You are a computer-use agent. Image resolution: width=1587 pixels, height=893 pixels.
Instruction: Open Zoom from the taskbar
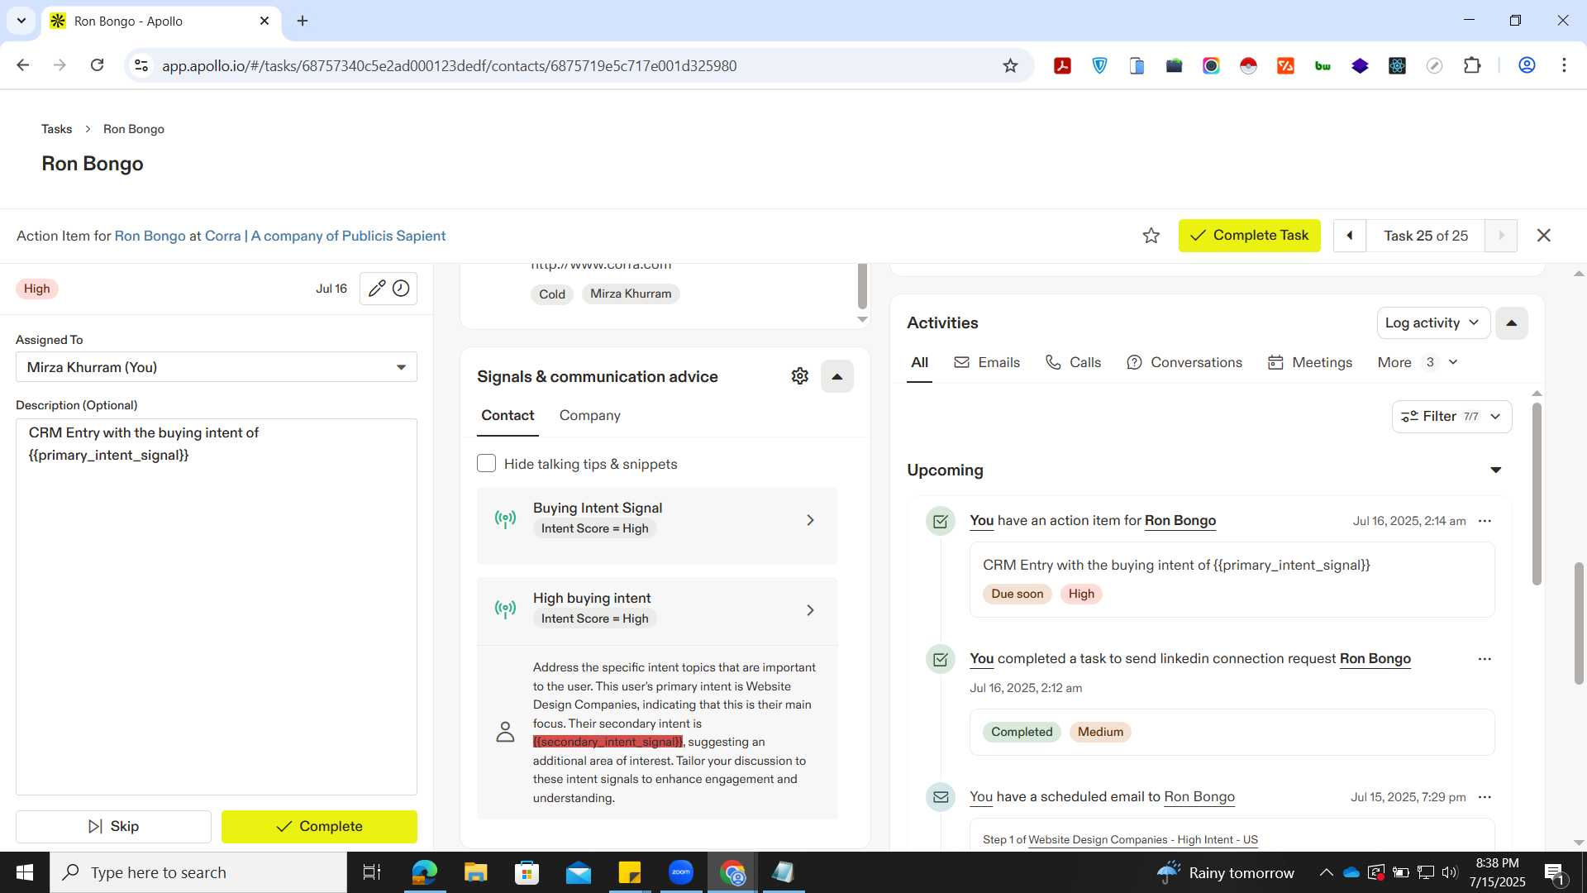[x=681, y=872]
